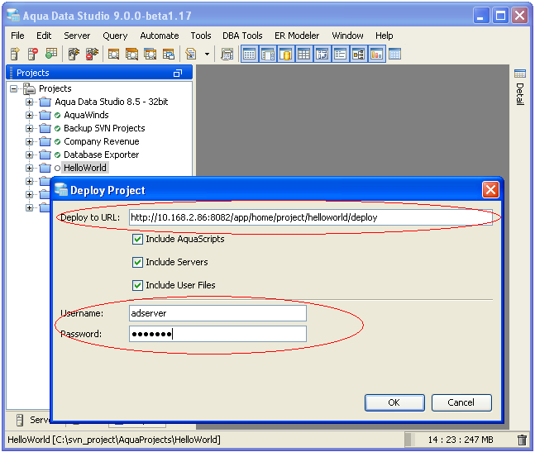Click the empty circle icon beside HelloWorld

point(57,168)
